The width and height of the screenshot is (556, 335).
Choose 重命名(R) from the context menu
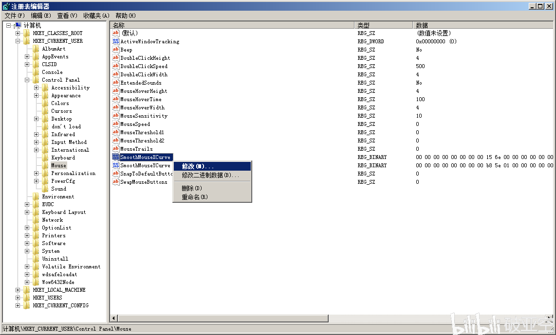pos(212,197)
